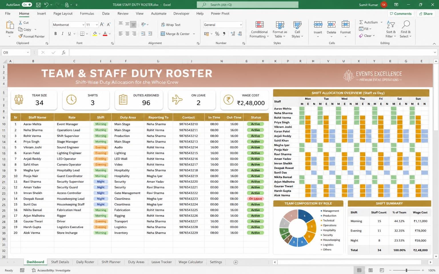Click the On Leave status for Deepak Rawat

tap(256, 199)
